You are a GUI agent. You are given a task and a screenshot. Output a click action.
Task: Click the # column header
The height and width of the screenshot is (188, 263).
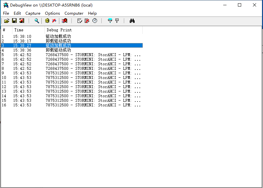(x=7, y=30)
